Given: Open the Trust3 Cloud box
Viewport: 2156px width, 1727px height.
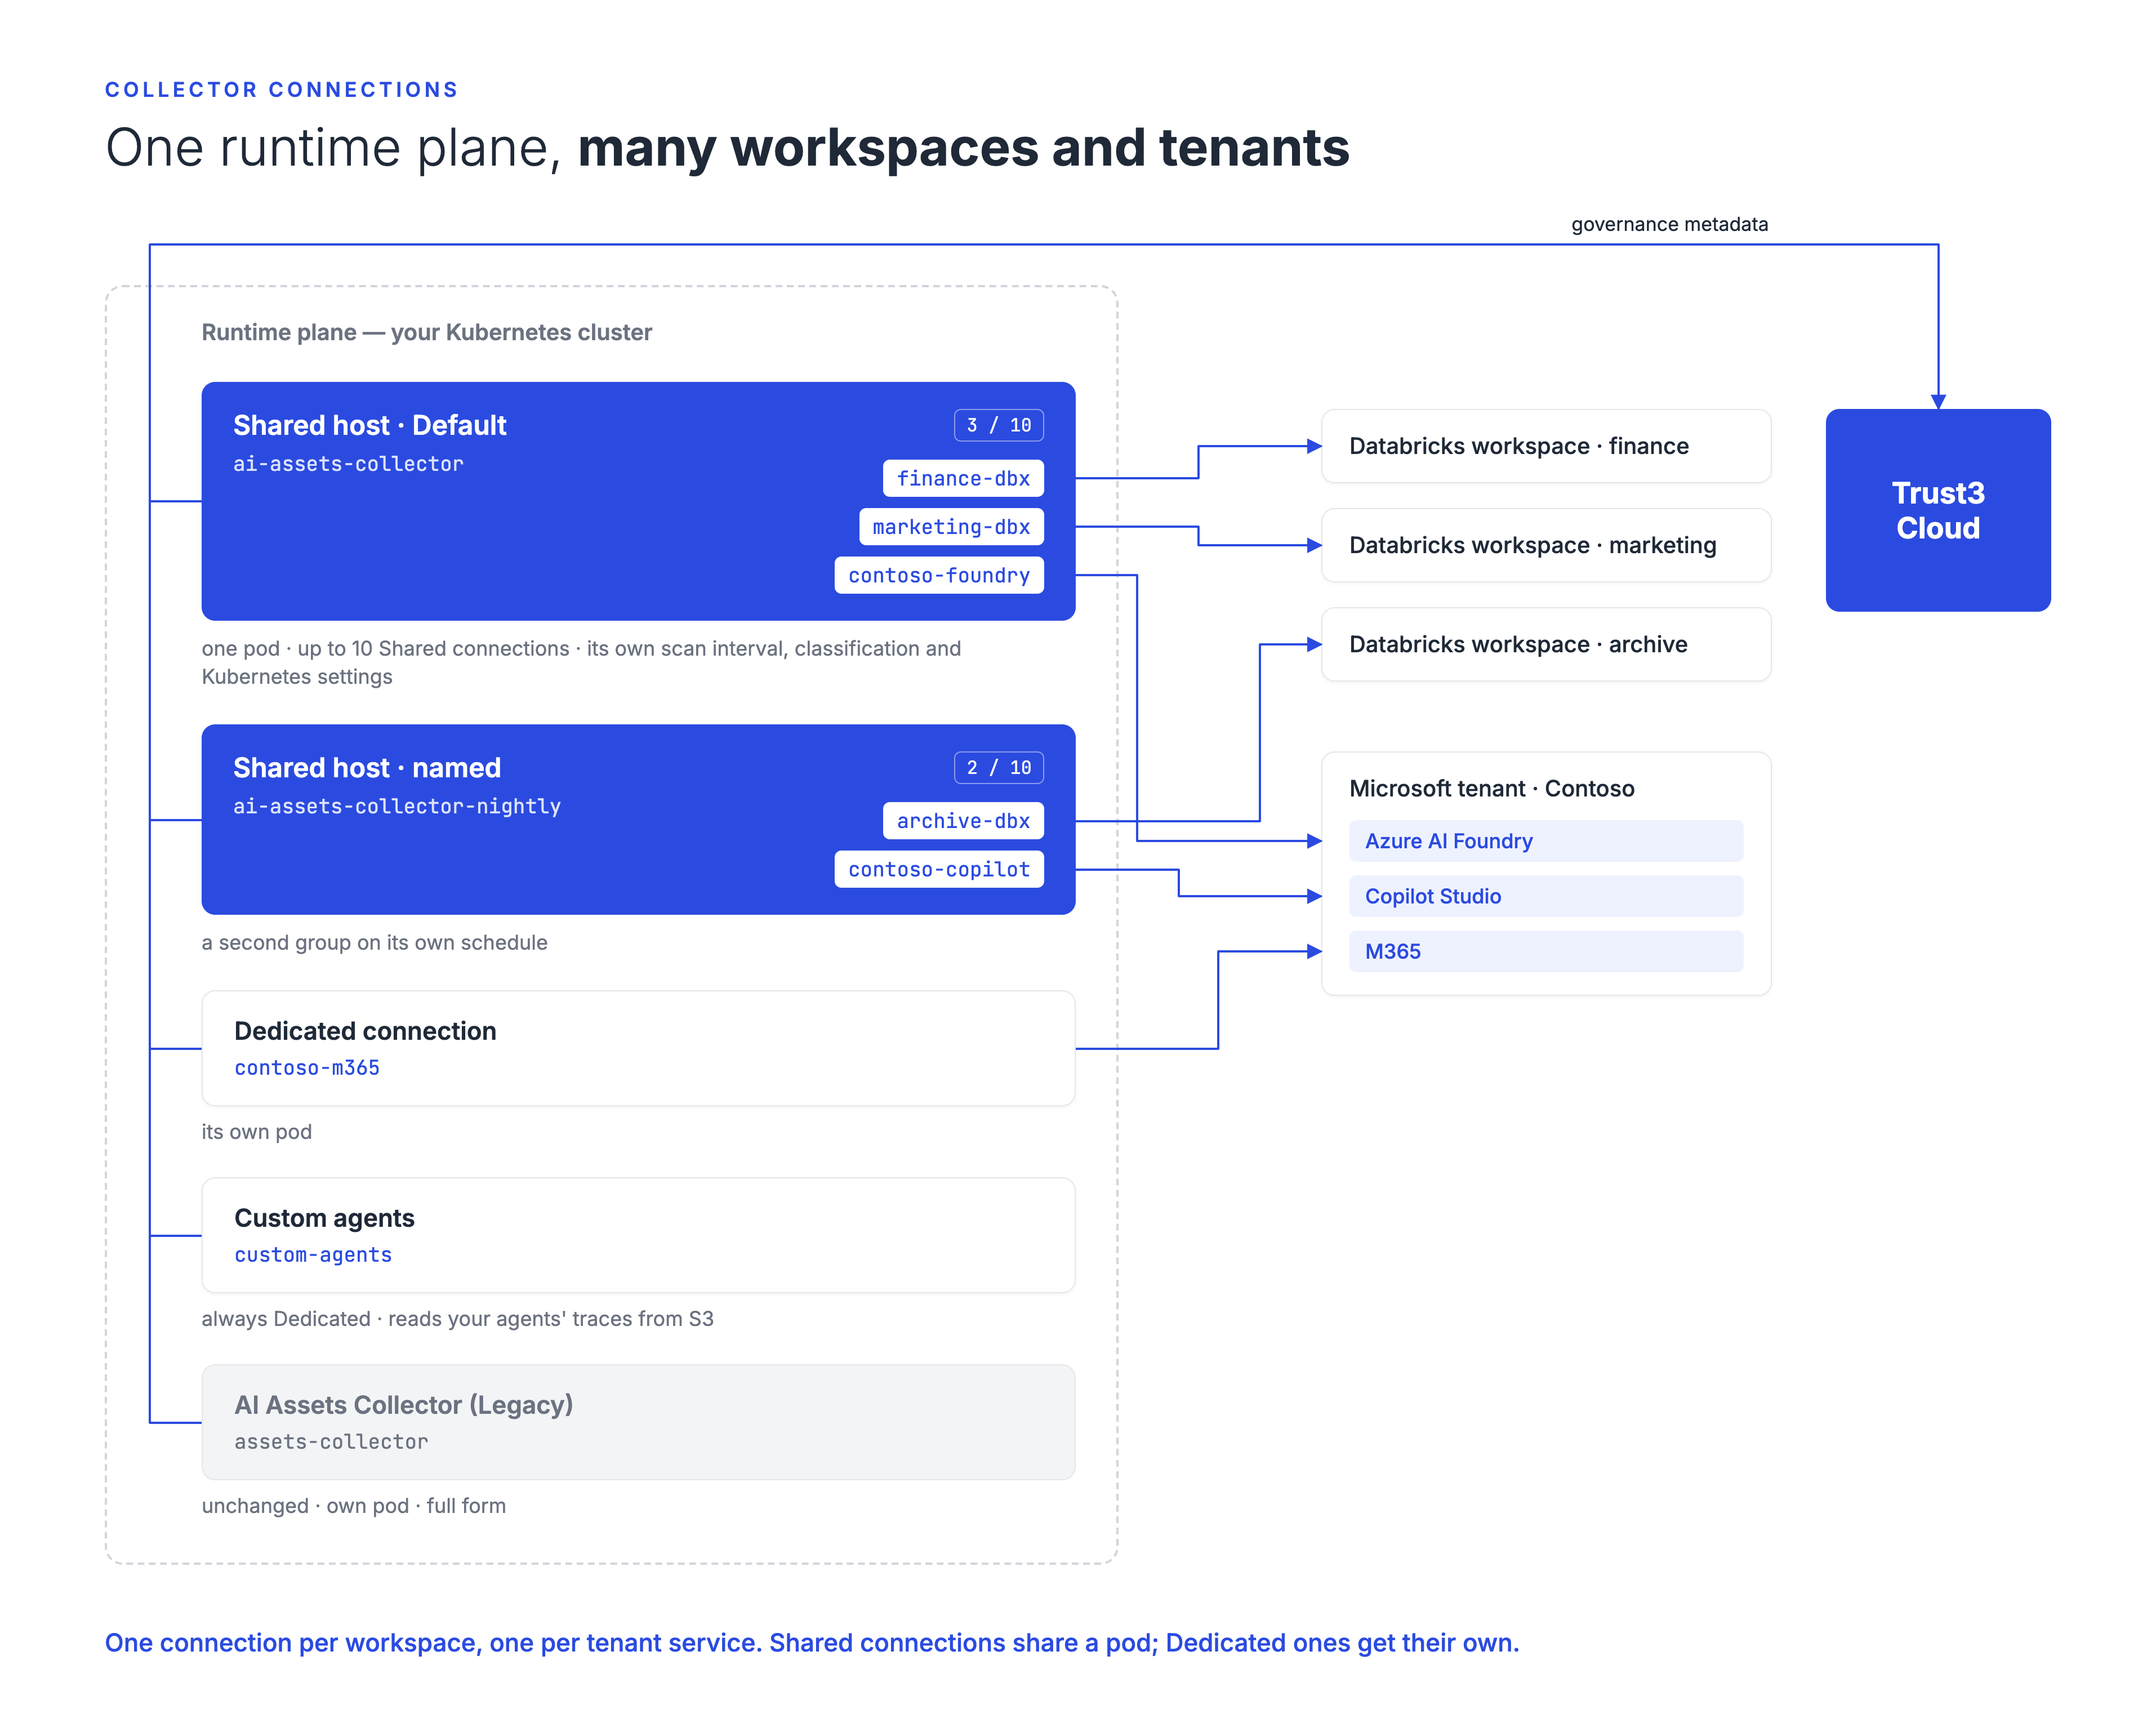Looking at the screenshot, I should (1938, 510).
